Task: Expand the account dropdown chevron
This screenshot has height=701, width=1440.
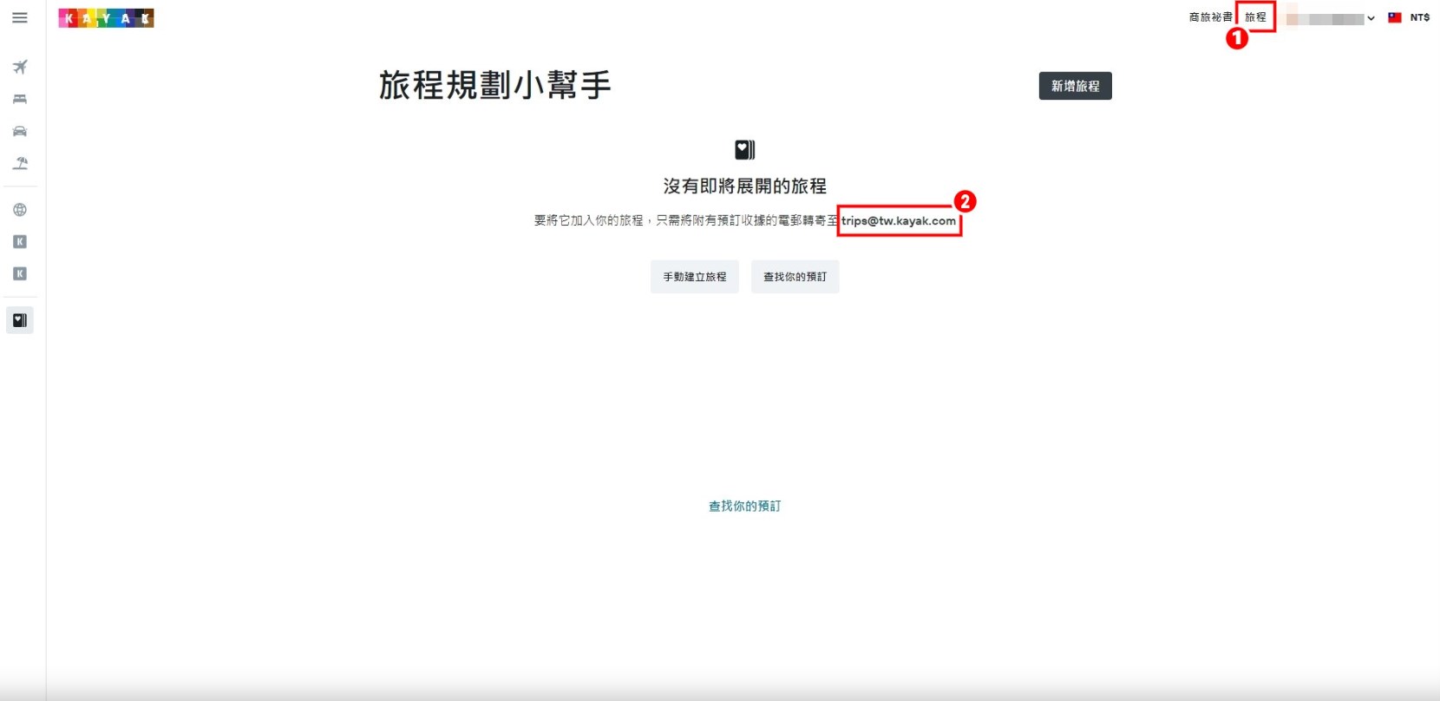Action: [x=1371, y=18]
